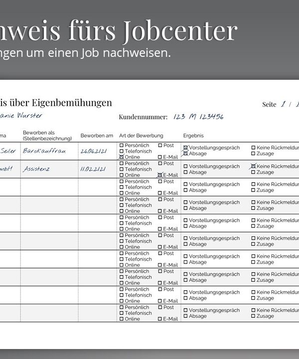Check "Post" in the Bürokauffrau row
The height and width of the screenshot is (359, 299).
click(x=160, y=146)
